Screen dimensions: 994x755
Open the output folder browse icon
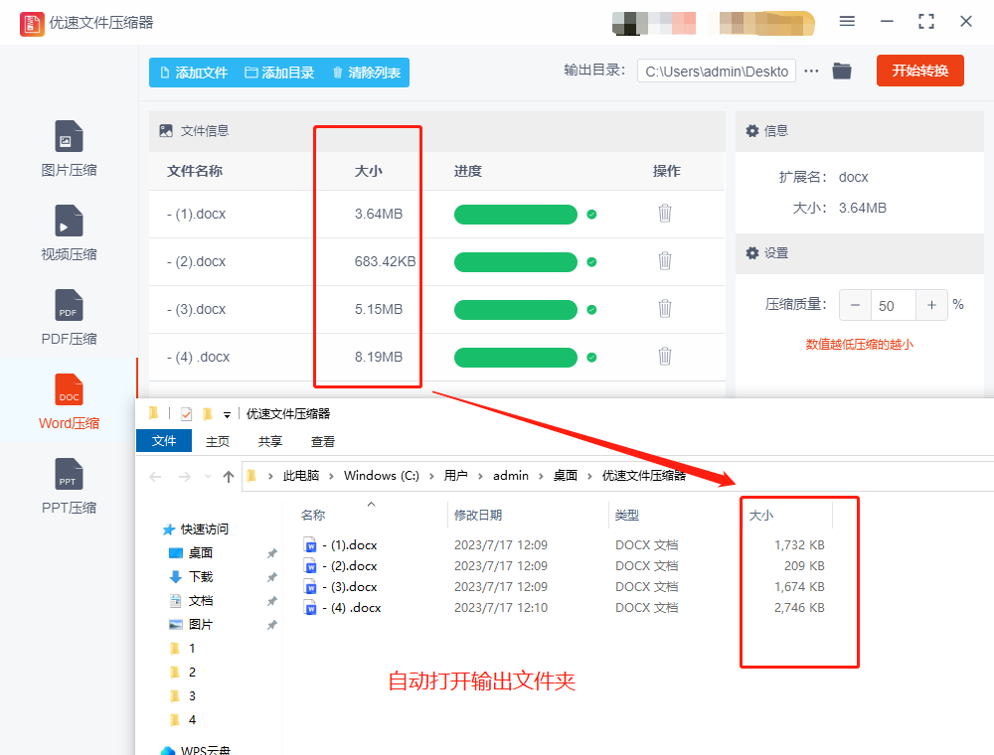[841, 71]
